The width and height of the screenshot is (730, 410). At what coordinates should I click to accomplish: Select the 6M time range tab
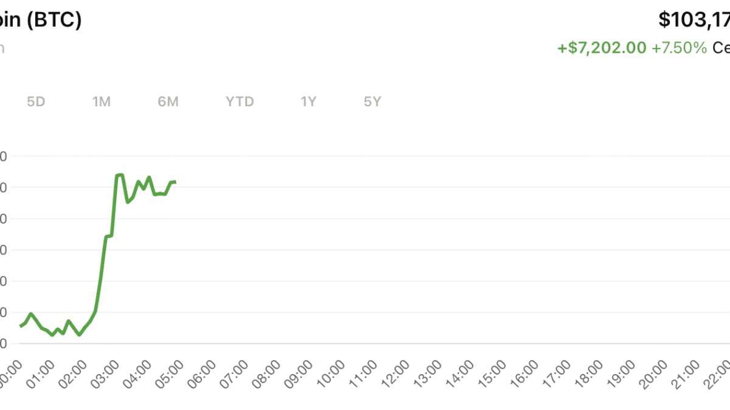168,102
